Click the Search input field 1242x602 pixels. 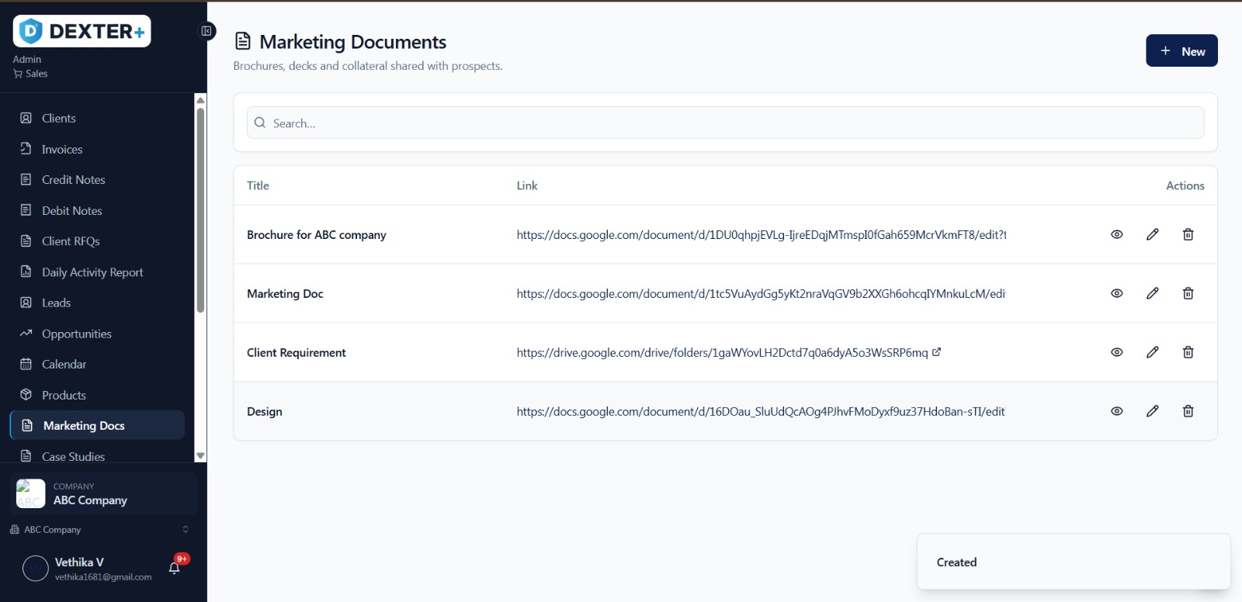click(x=725, y=123)
